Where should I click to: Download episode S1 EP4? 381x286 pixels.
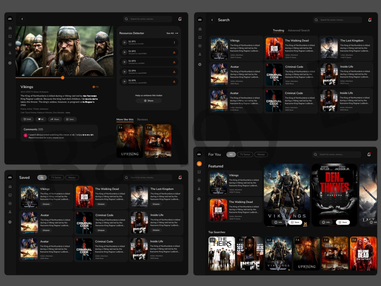pyautogui.click(x=174, y=72)
